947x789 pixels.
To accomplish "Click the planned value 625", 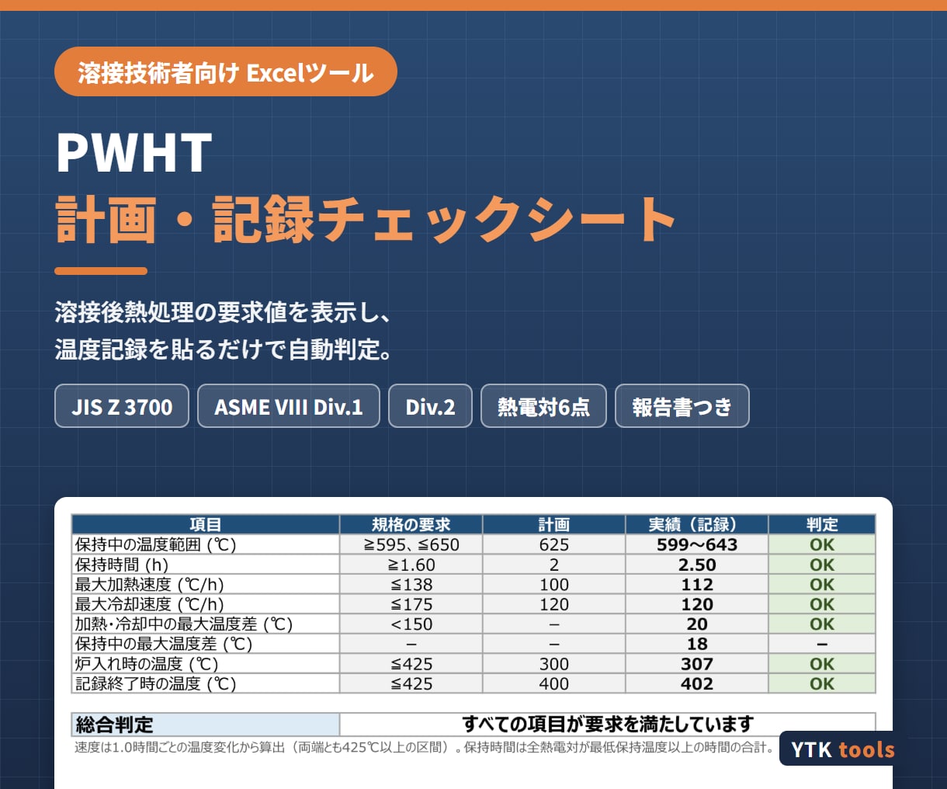I will pyautogui.click(x=554, y=544).
